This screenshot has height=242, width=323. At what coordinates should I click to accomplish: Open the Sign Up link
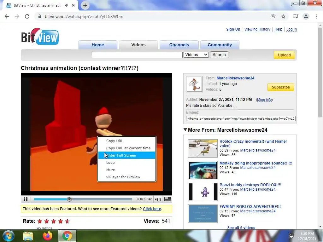(x=233, y=29)
